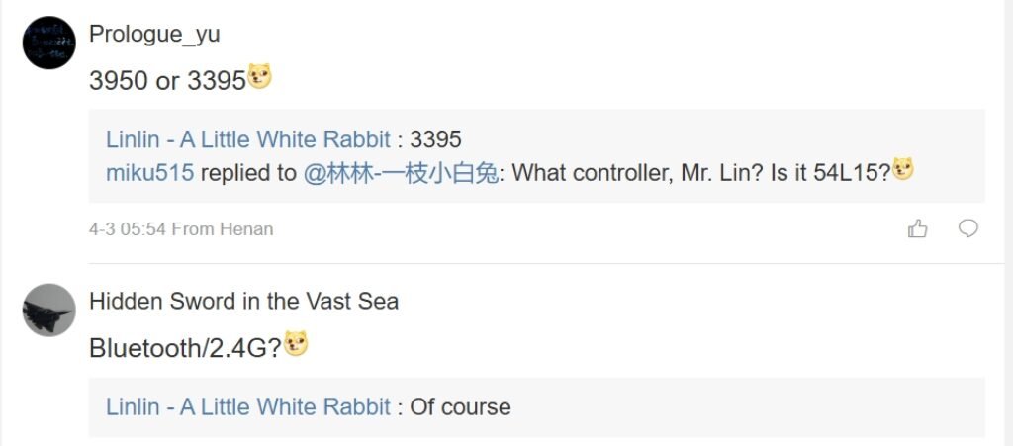Click the reply speech bubble icon

[968, 229]
